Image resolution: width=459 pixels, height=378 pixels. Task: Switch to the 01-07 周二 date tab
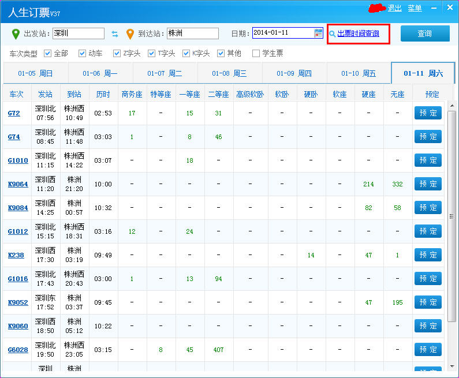165,73
